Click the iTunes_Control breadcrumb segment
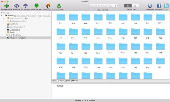The height and width of the screenshot is (102, 170). pyautogui.click(x=65, y=81)
